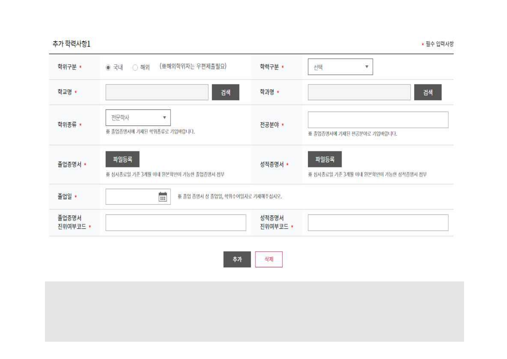Focus the 성적증명서 진위여부코드 field

[x=378, y=223]
